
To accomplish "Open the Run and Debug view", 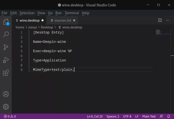I will click(x=6, y=60).
